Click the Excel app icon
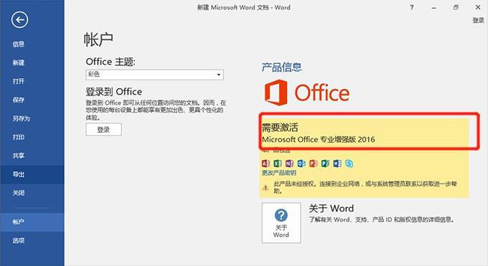 point(278,163)
